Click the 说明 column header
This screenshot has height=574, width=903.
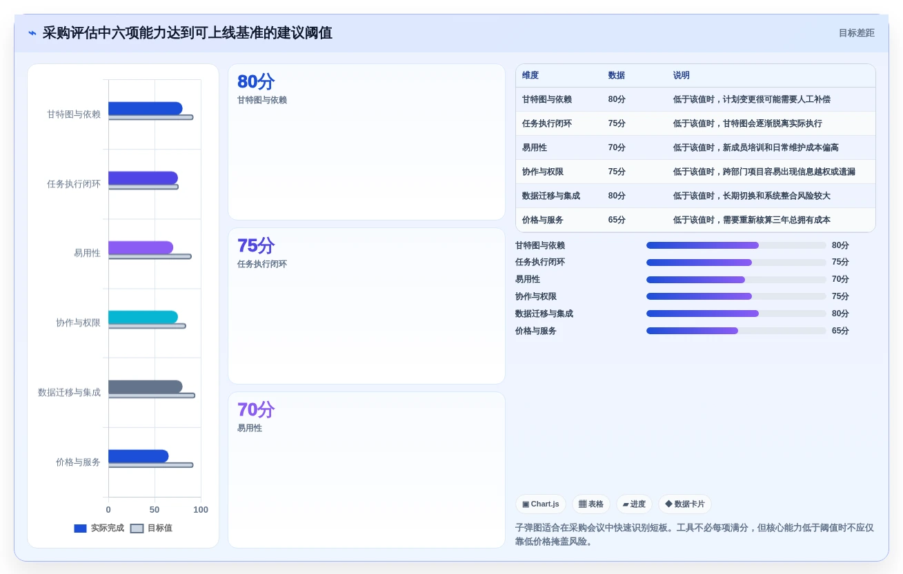click(682, 75)
